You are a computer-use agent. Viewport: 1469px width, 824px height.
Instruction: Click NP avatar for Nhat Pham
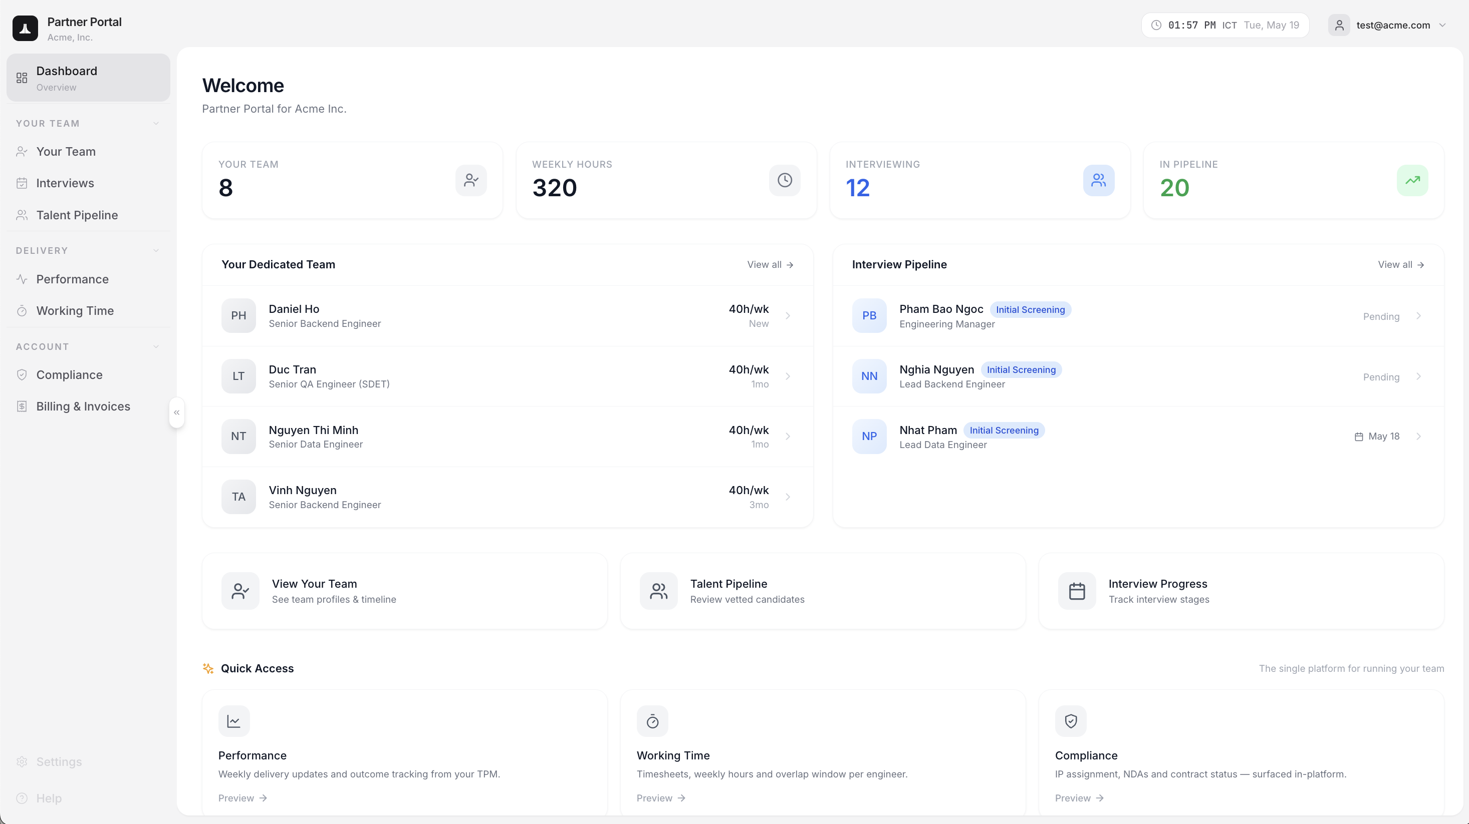[x=869, y=437]
